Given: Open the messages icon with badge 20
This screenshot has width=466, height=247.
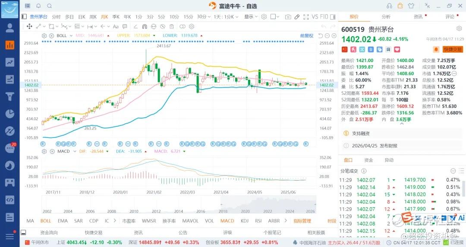Looking at the screenshot, I should [10, 148].
